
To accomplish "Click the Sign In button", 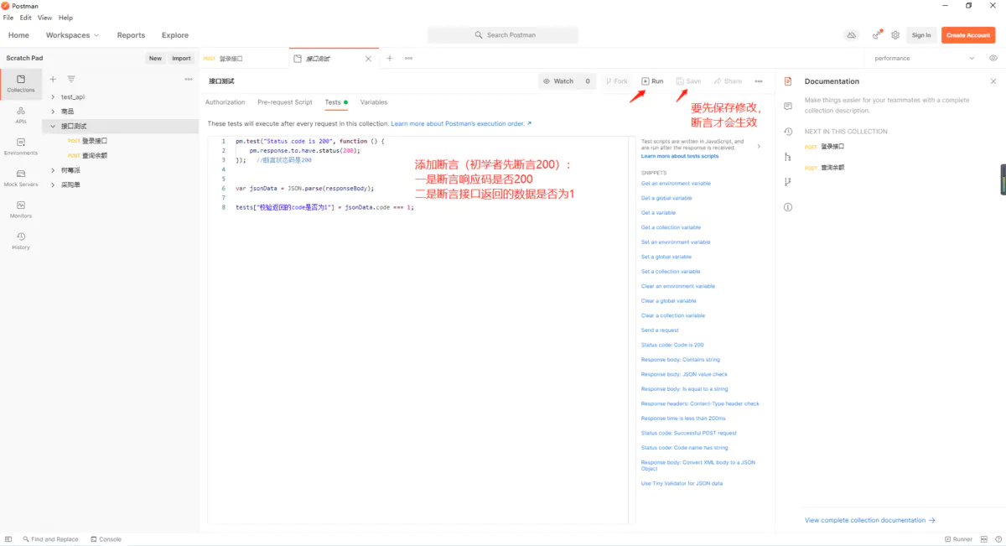I will 921,35.
